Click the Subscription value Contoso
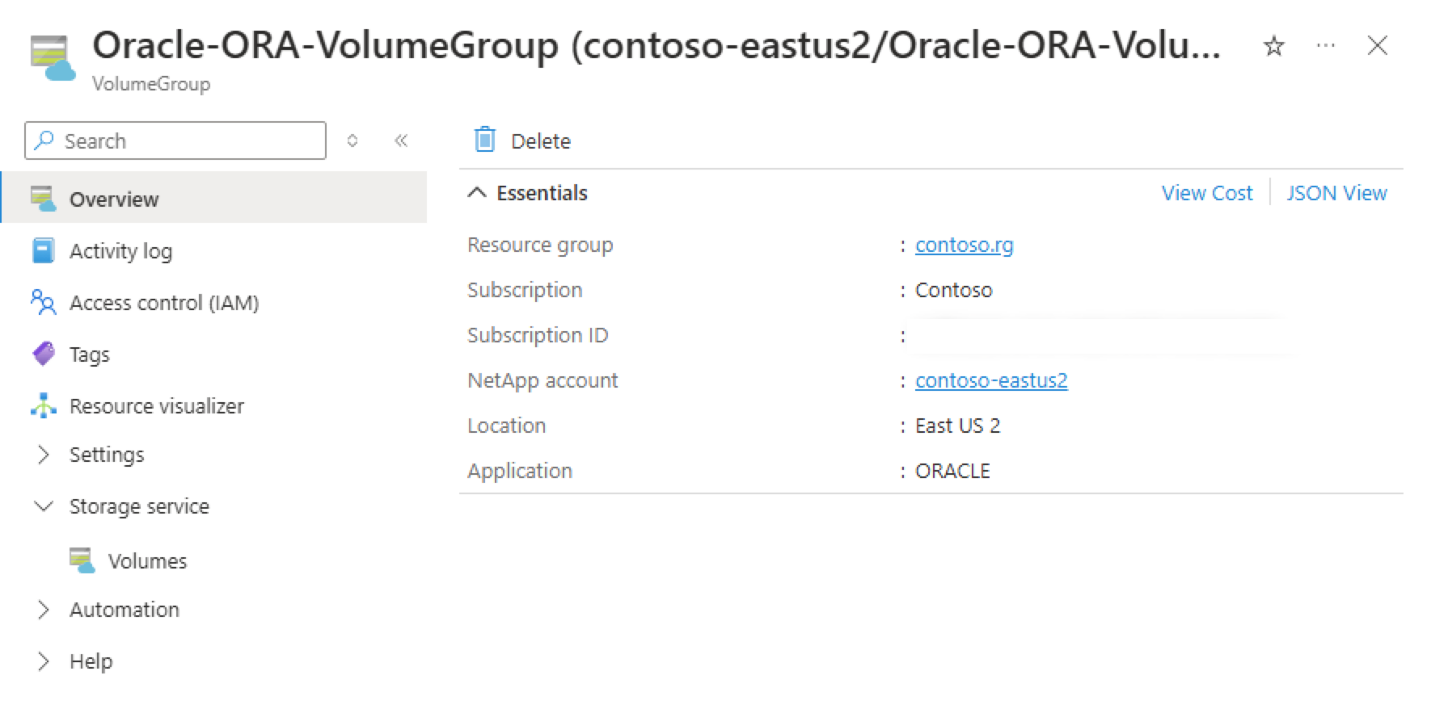Viewport: 1431px width, 709px height. coord(953,290)
